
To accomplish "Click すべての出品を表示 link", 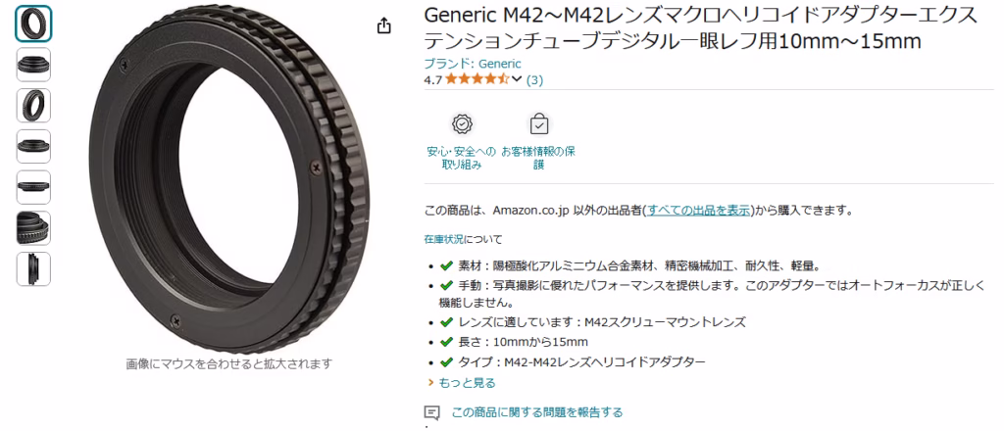I will [x=698, y=211].
